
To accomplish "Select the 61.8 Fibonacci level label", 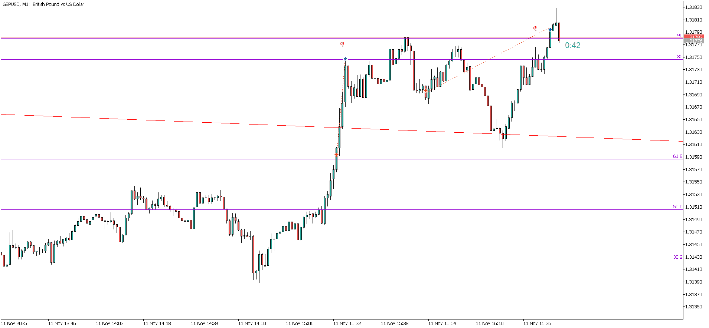I will pyautogui.click(x=677, y=156).
